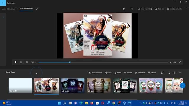
Task: Open the Süre duration option
Action: click(x=108, y=73)
